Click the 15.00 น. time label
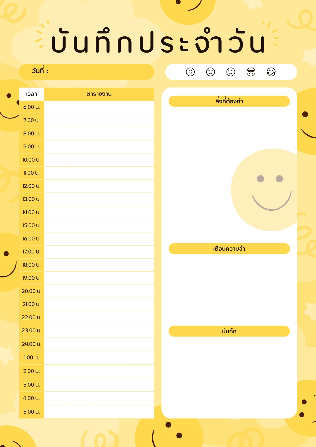This screenshot has width=316, height=447. click(32, 225)
